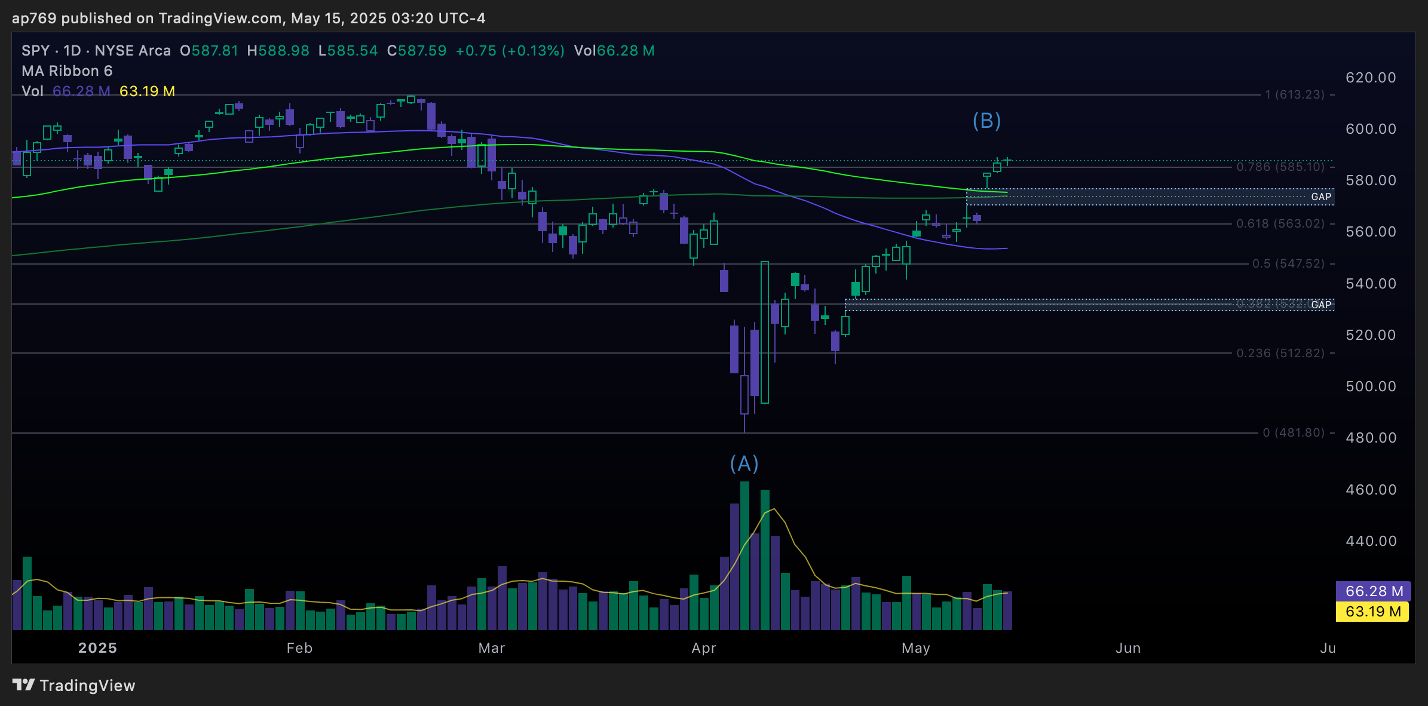The height and width of the screenshot is (706, 1428).
Task: Click the yellow 63.19 M volume average value
Action: 147,91
